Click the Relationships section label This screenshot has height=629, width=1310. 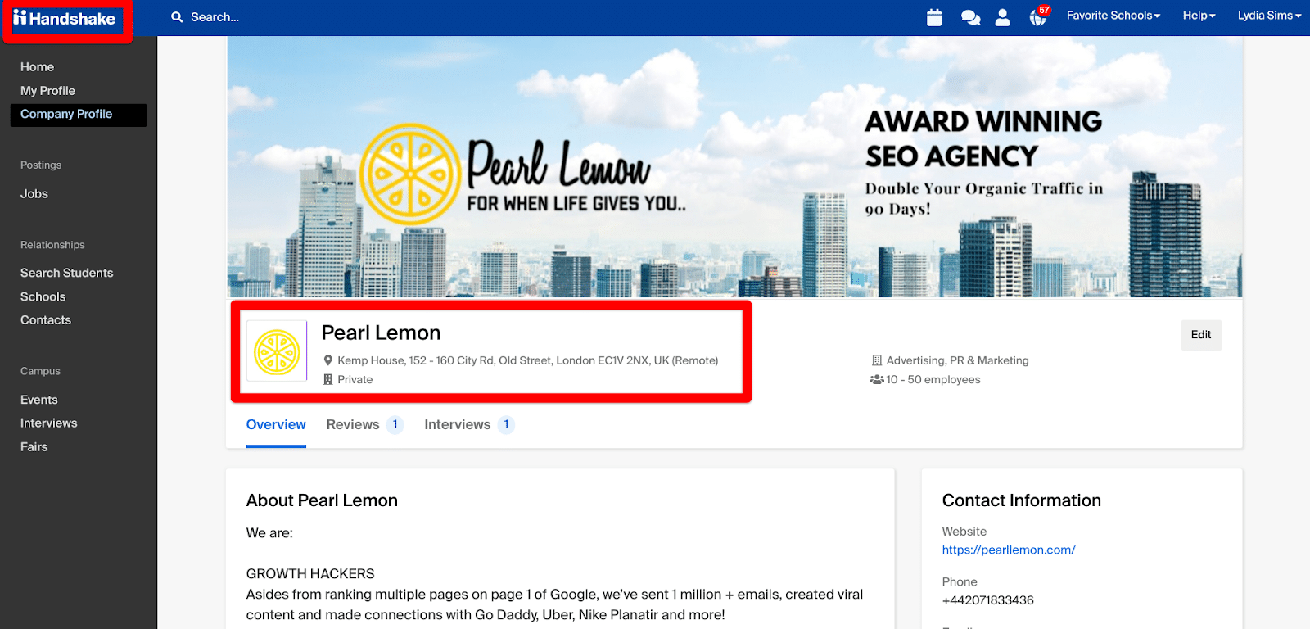coord(52,245)
